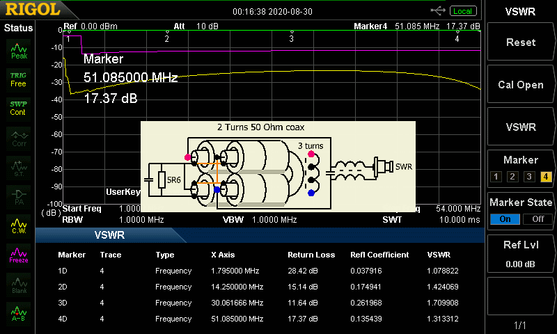
Task: Select marker 1 in Marker softkey
Action: (x=496, y=176)
